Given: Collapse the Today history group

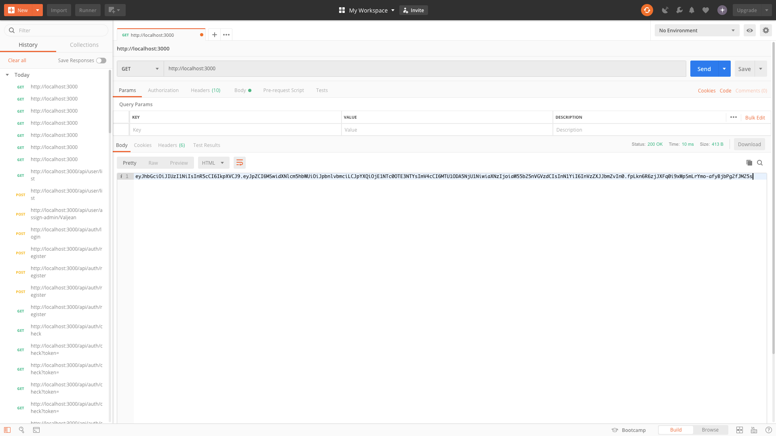Looking at the screenshot, I should coord(7,75).
